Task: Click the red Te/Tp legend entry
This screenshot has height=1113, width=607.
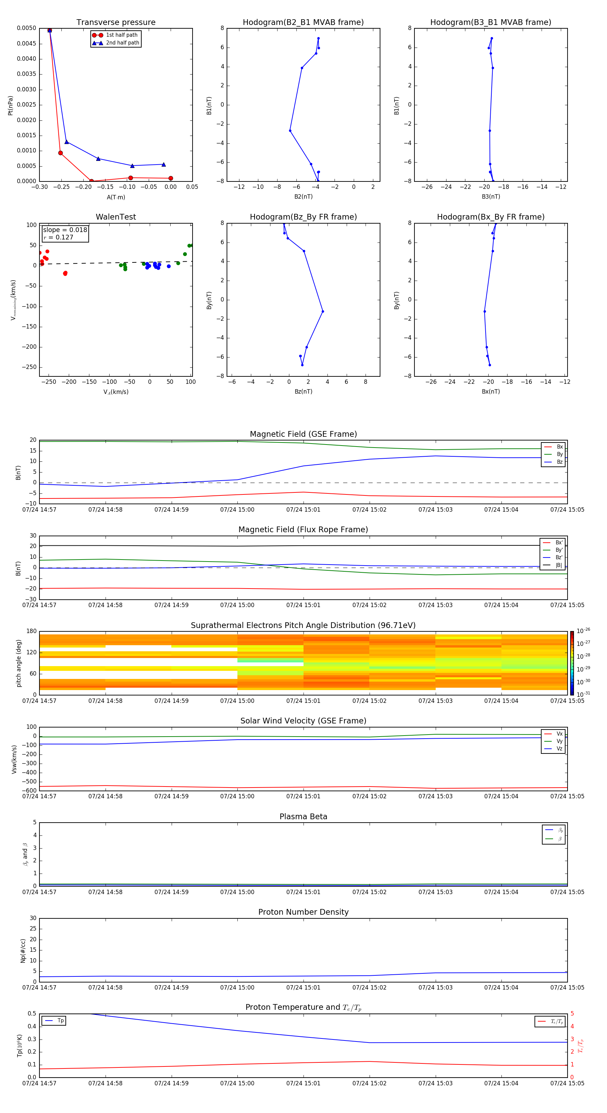Action: coord(550,1021)
